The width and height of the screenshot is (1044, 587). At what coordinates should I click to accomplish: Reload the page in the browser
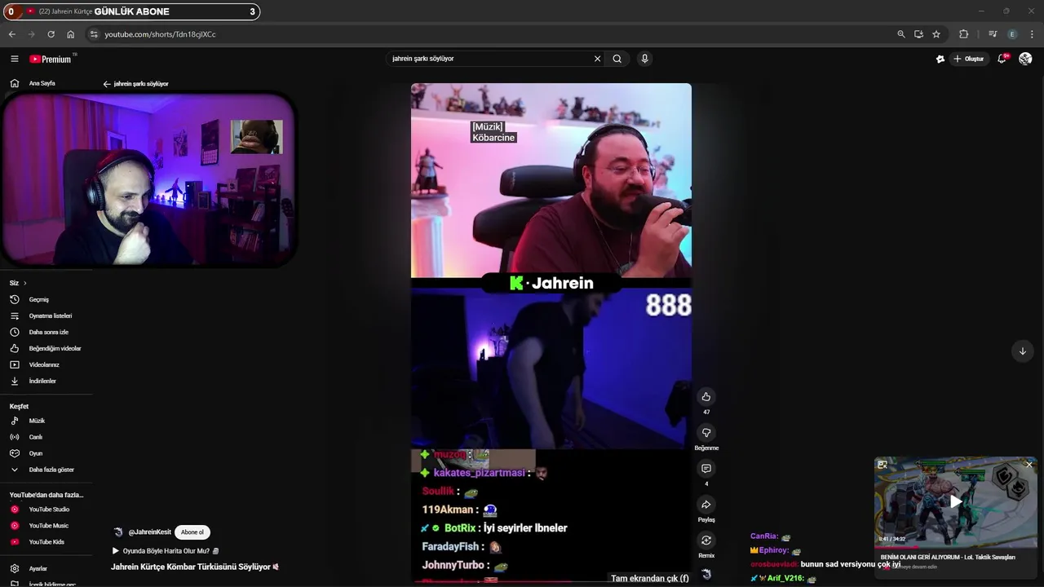click(x=51, y=34)
